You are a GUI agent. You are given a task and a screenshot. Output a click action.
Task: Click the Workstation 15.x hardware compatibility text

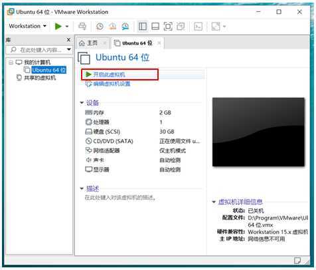point(278,232)
